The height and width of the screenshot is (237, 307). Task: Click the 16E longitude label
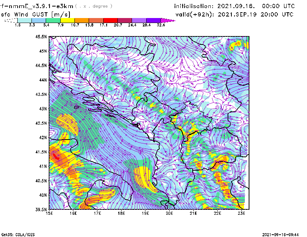pos(73,213)
